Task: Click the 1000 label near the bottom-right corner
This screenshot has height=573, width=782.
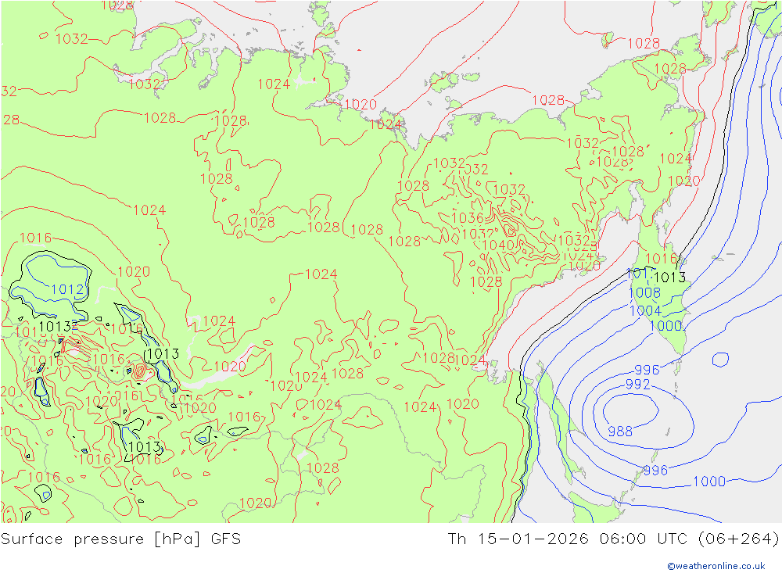Action: pyautogui.click(x=709, y=482)
